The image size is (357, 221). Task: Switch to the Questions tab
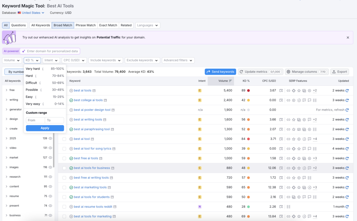[18, 25]
